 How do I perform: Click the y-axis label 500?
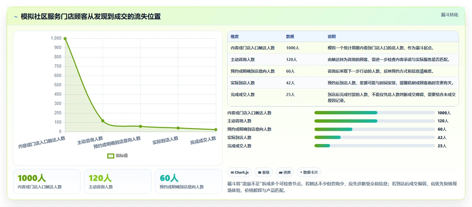pyautogui.click(x=58, y=85)
